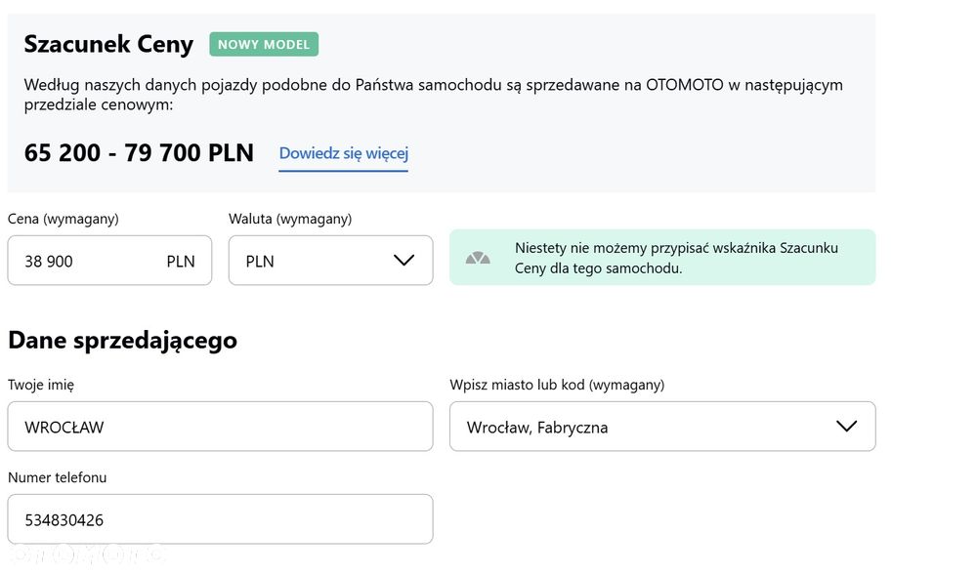
Task: Focus the Cena price input field
Action: pyautogui.click(x=109, y=261)
